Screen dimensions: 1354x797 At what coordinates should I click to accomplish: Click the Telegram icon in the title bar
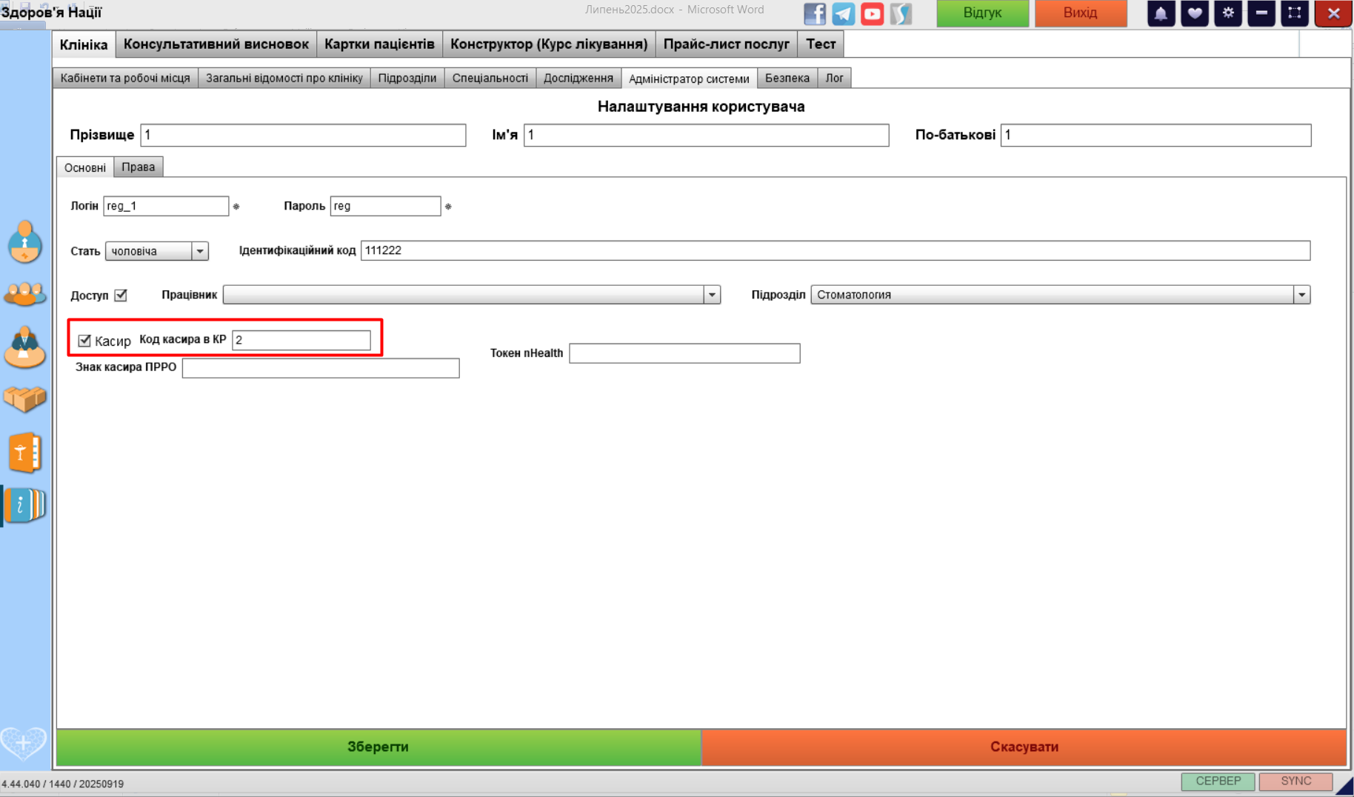[843, 13]
